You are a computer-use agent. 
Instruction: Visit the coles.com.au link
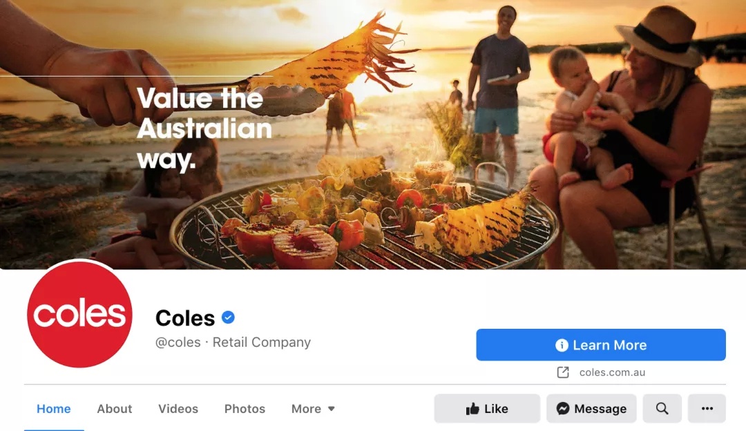[612, 372]
